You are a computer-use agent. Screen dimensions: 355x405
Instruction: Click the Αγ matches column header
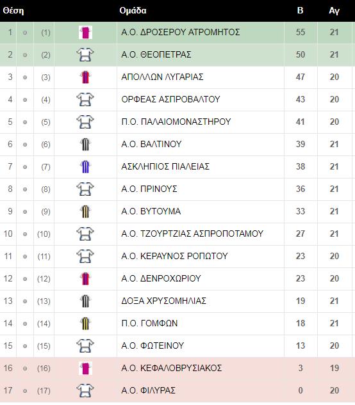pyautogui.click(x=334, y=11)
